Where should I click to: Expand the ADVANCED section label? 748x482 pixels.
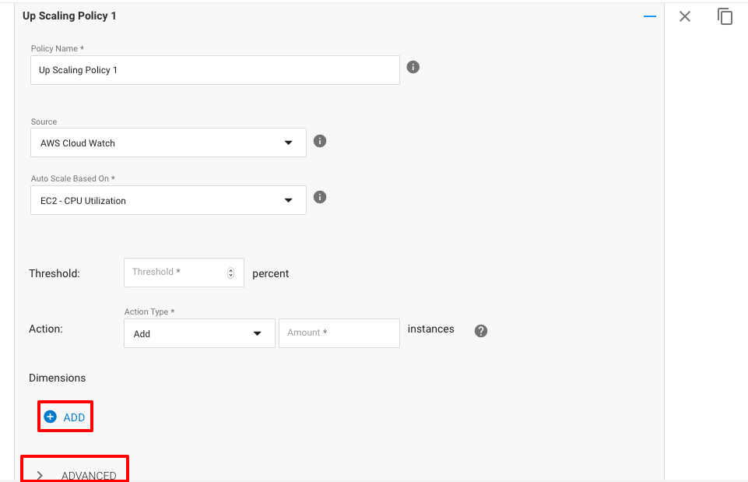point(89,475)
